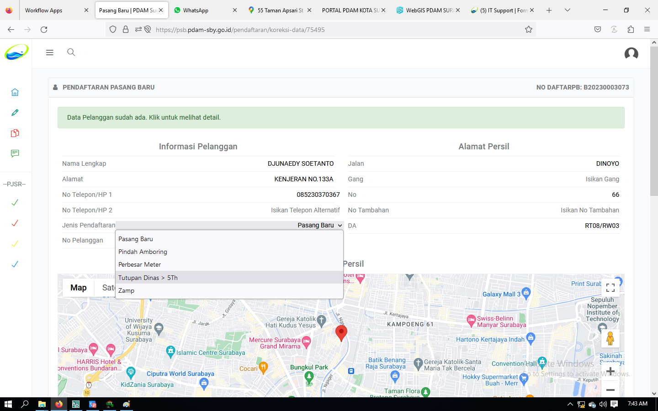The width and height of the screenshot is (658, 411).
Task: Click the yellow checkmark under PJSR
Action: pos(15,243)
